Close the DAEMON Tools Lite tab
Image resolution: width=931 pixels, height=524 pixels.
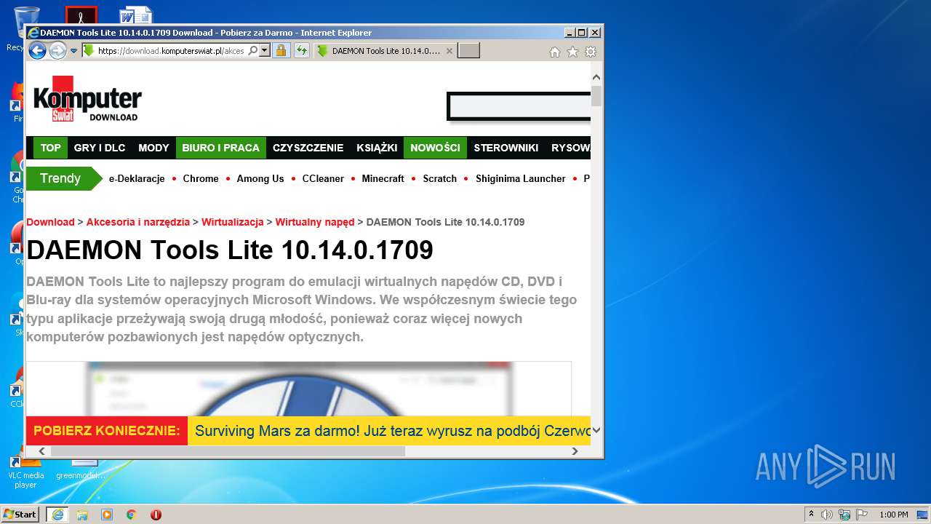[x=449, y=51]
